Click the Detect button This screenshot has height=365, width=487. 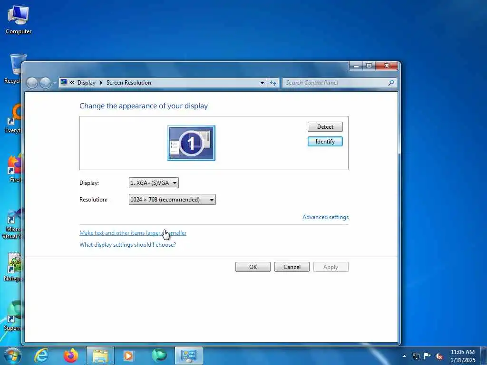[325, 126]
